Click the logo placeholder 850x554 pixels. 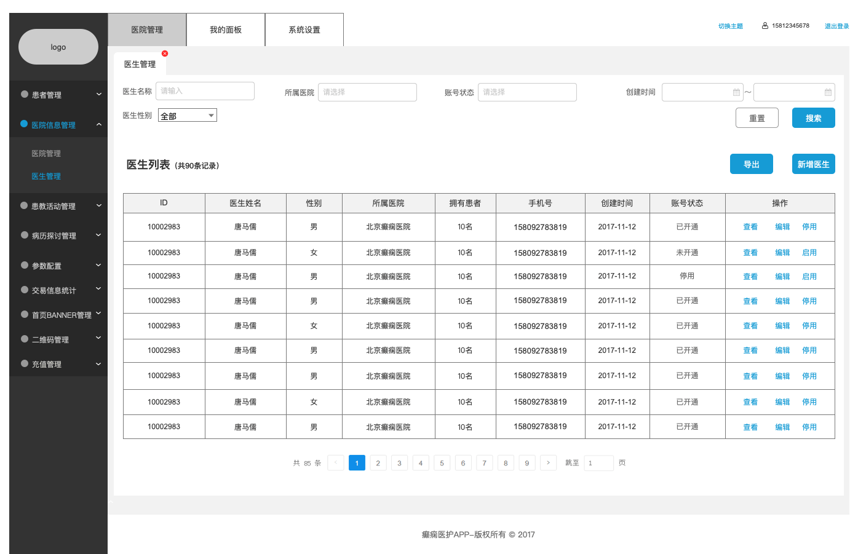pyautogui.click(x=58, y=47)
